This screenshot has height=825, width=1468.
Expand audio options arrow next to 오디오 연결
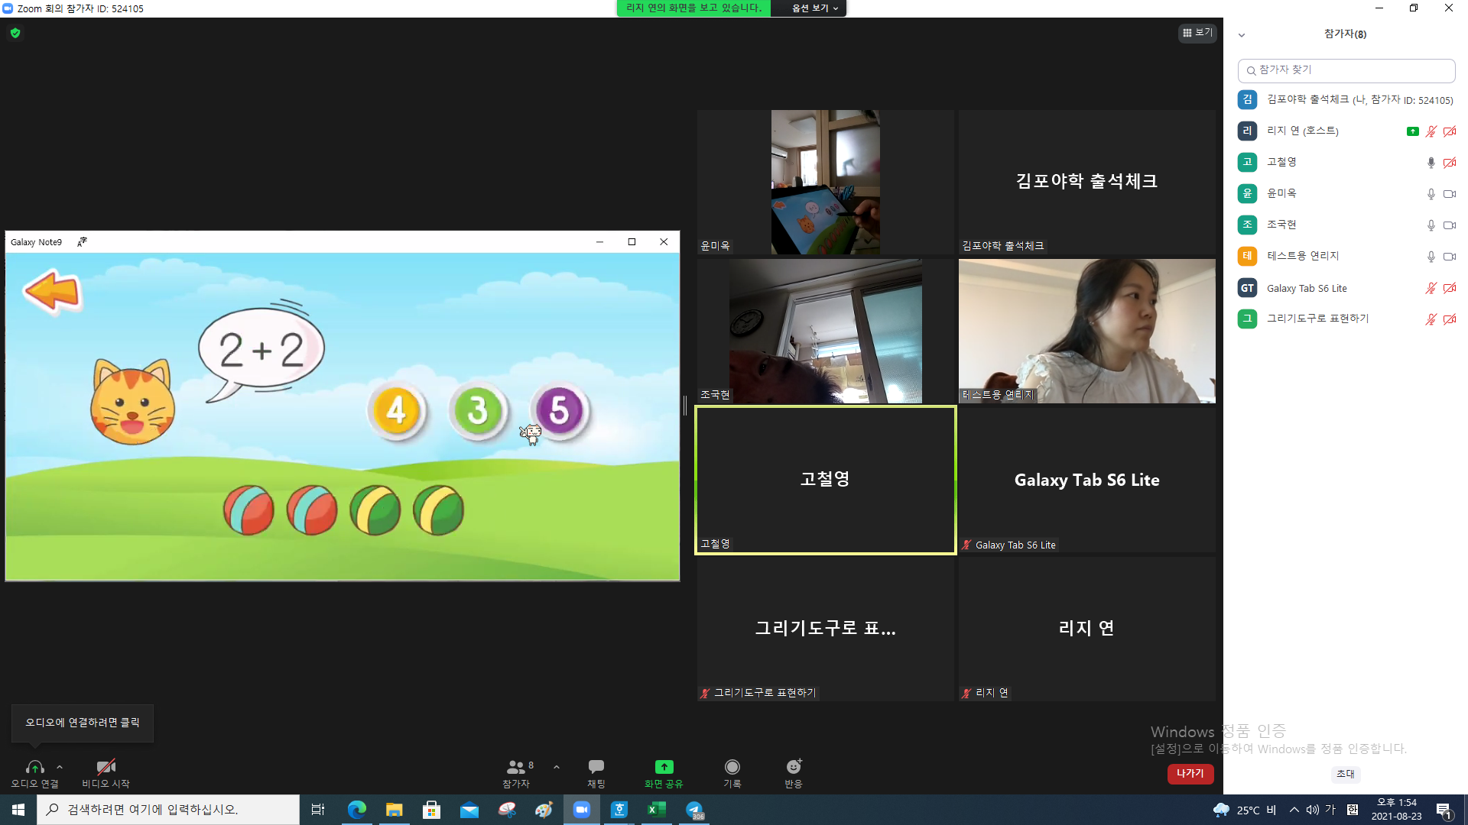(x=60, y=767)
